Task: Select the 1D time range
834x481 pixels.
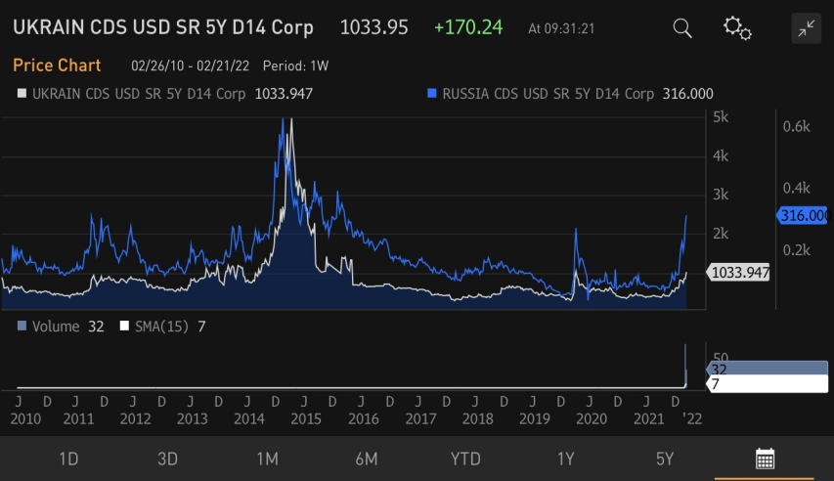Action: tap(68, 459)
